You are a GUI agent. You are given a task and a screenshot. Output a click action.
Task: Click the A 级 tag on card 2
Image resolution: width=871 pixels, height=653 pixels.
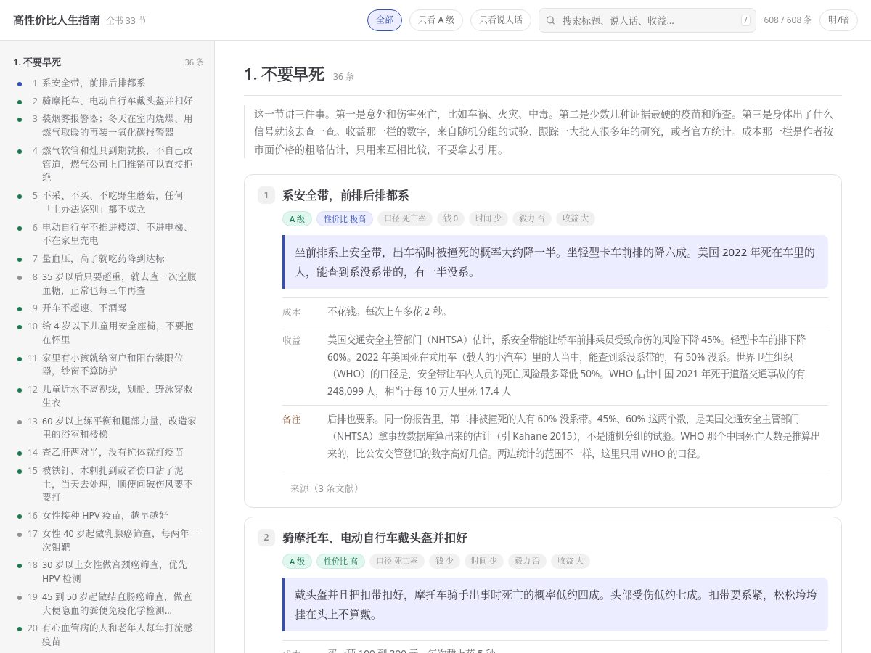coord(297,561)
